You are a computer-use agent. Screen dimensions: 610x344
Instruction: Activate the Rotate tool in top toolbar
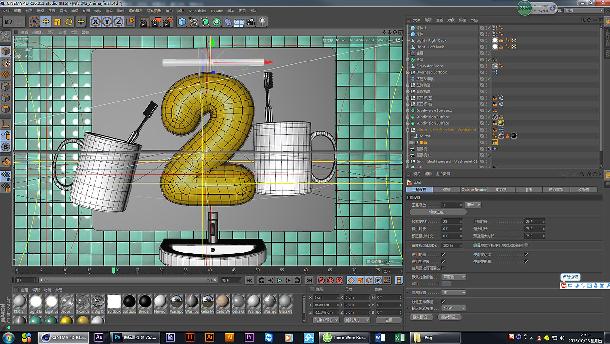coord(69,21)
